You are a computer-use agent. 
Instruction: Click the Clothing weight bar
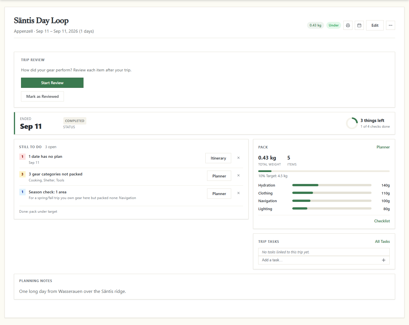coord(332,193)
